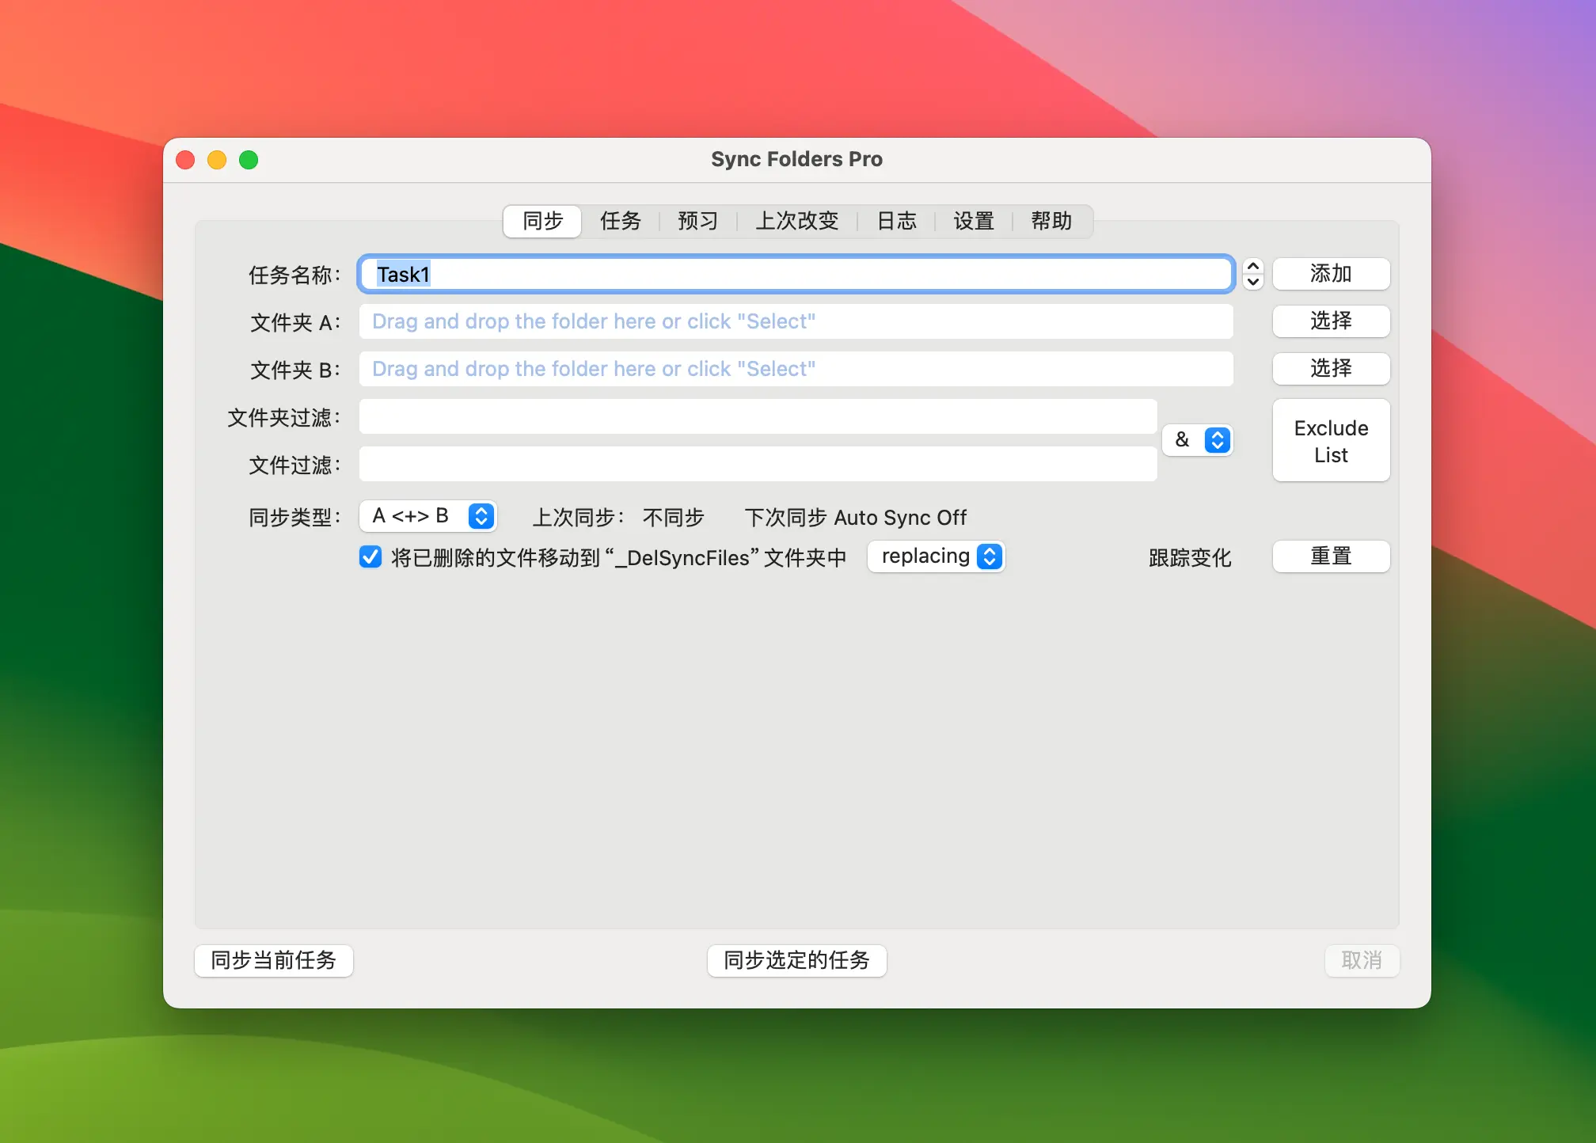Open the 日志 tab
The width and height of the screenshot is (1596, 1143).
click(895, 222)
